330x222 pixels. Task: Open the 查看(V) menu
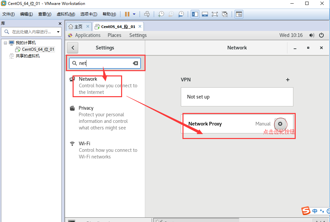click(x=45, y=14)
